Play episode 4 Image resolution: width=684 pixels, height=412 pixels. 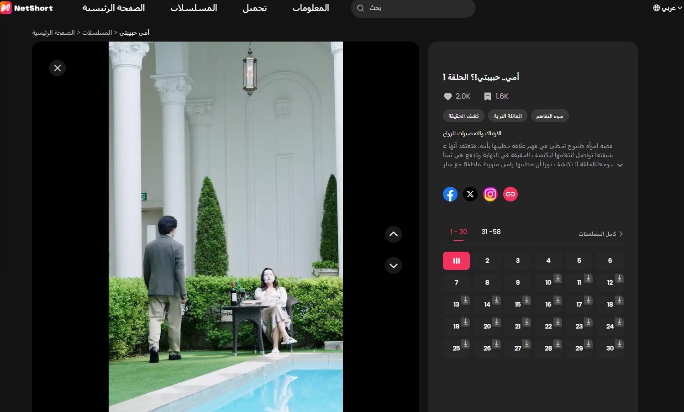[548, 261]
